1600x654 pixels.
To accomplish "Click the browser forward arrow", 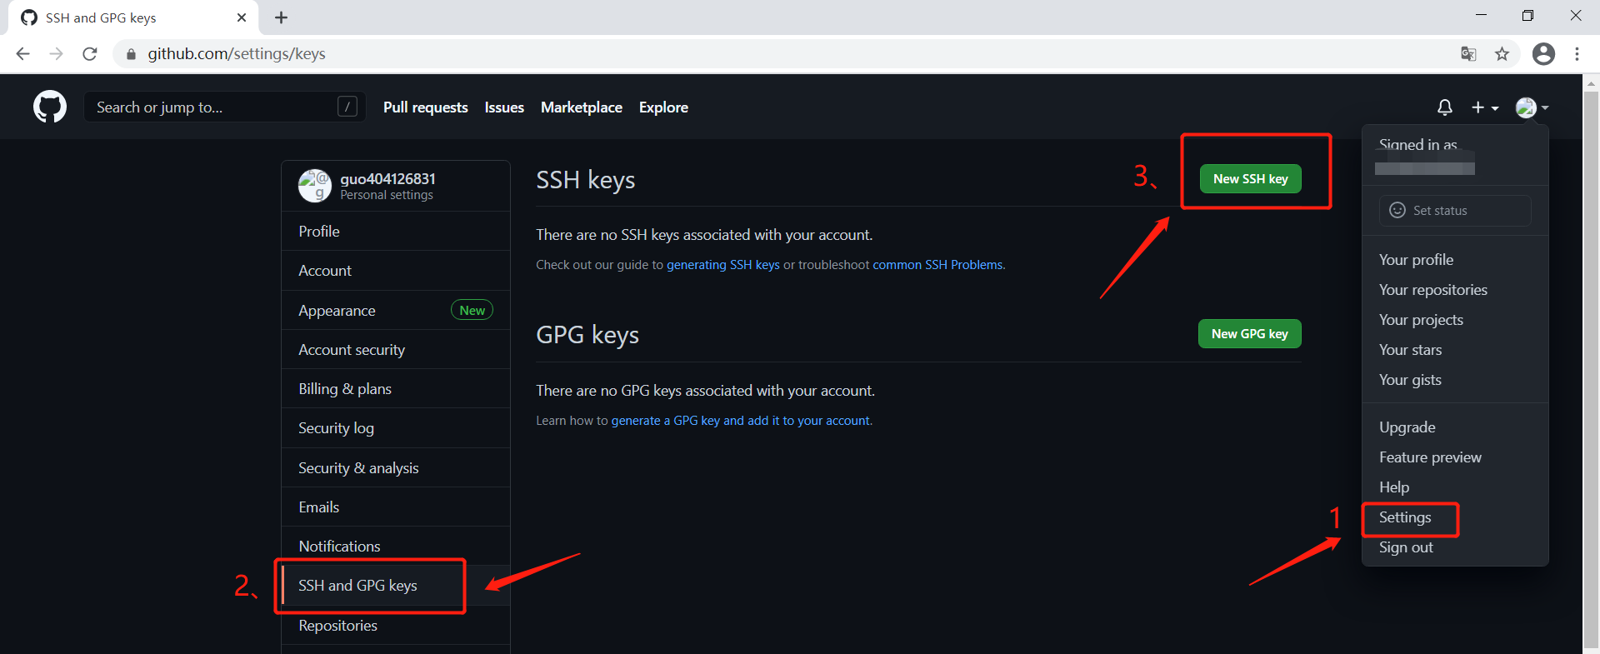I will click(56, 53).
